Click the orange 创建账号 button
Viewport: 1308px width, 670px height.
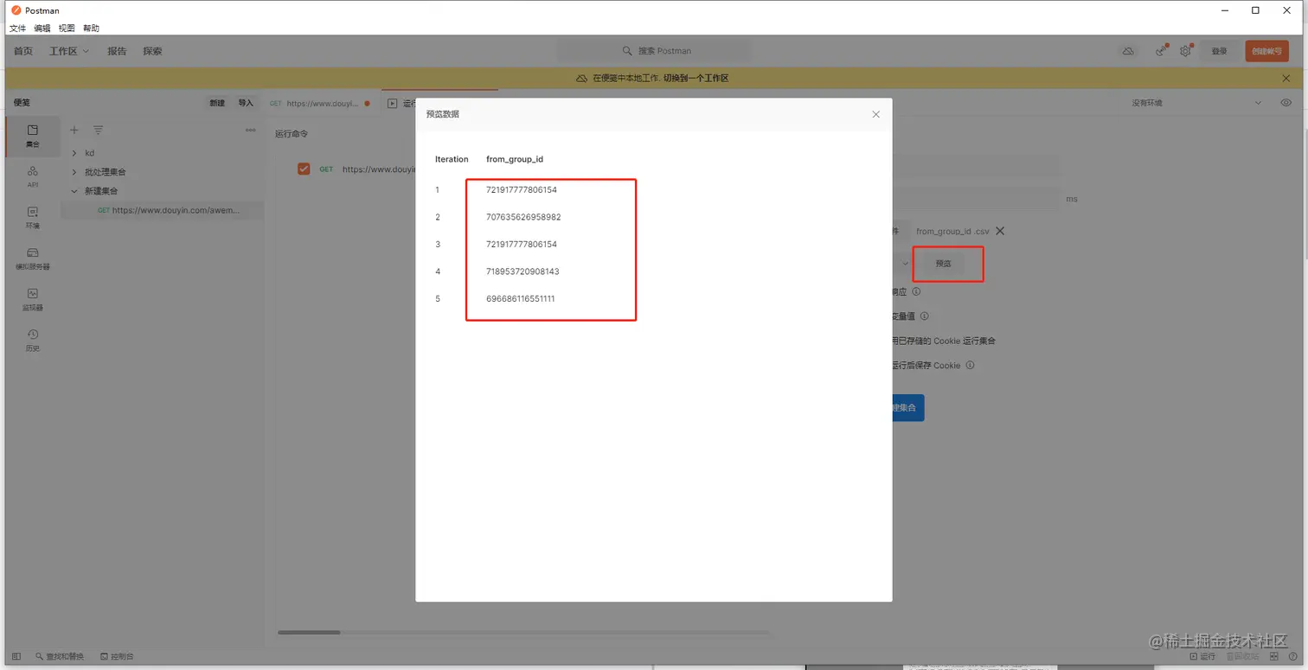click(1266, 51)
